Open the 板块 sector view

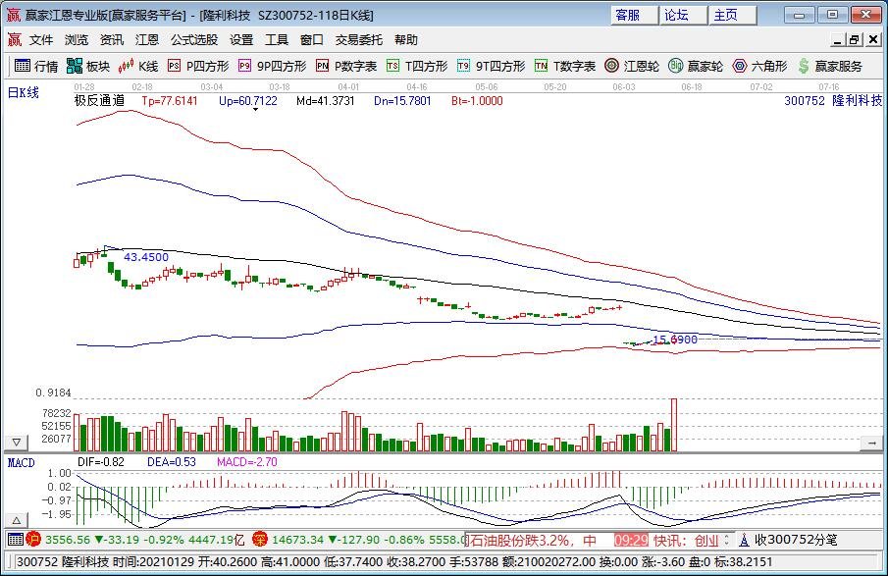[87, 67]
